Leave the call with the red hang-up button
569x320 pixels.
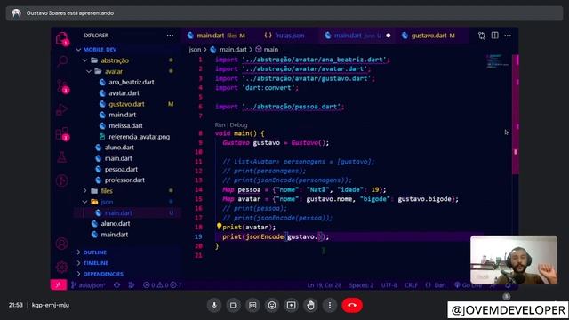tap(352, 306)
